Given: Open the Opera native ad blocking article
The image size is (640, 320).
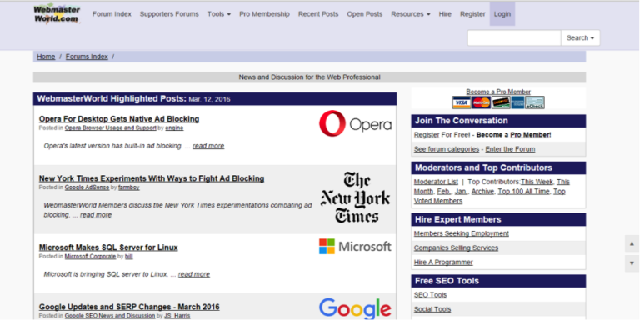Looking at the screenshot, I should [119, 119].
